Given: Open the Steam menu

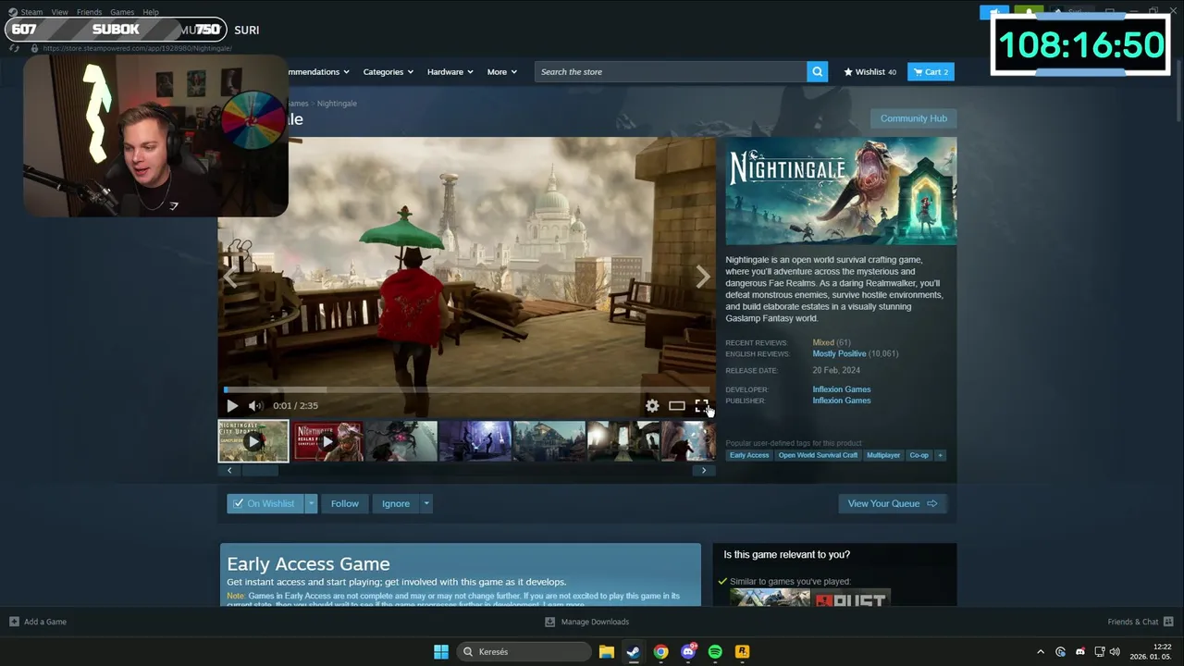Looking at the screenshot, I should click(x=31, y=12).
